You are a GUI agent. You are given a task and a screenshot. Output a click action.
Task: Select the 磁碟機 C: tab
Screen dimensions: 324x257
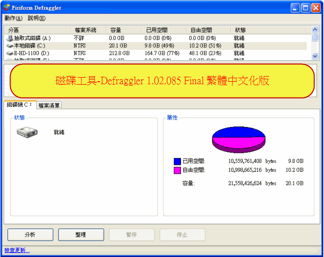click(x=19, y=105)
